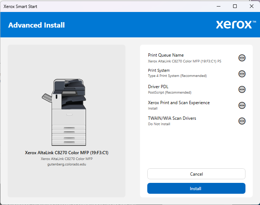Select Xerox Print and Scan Experience label
The image size is (260, 205).
(179, 103)
